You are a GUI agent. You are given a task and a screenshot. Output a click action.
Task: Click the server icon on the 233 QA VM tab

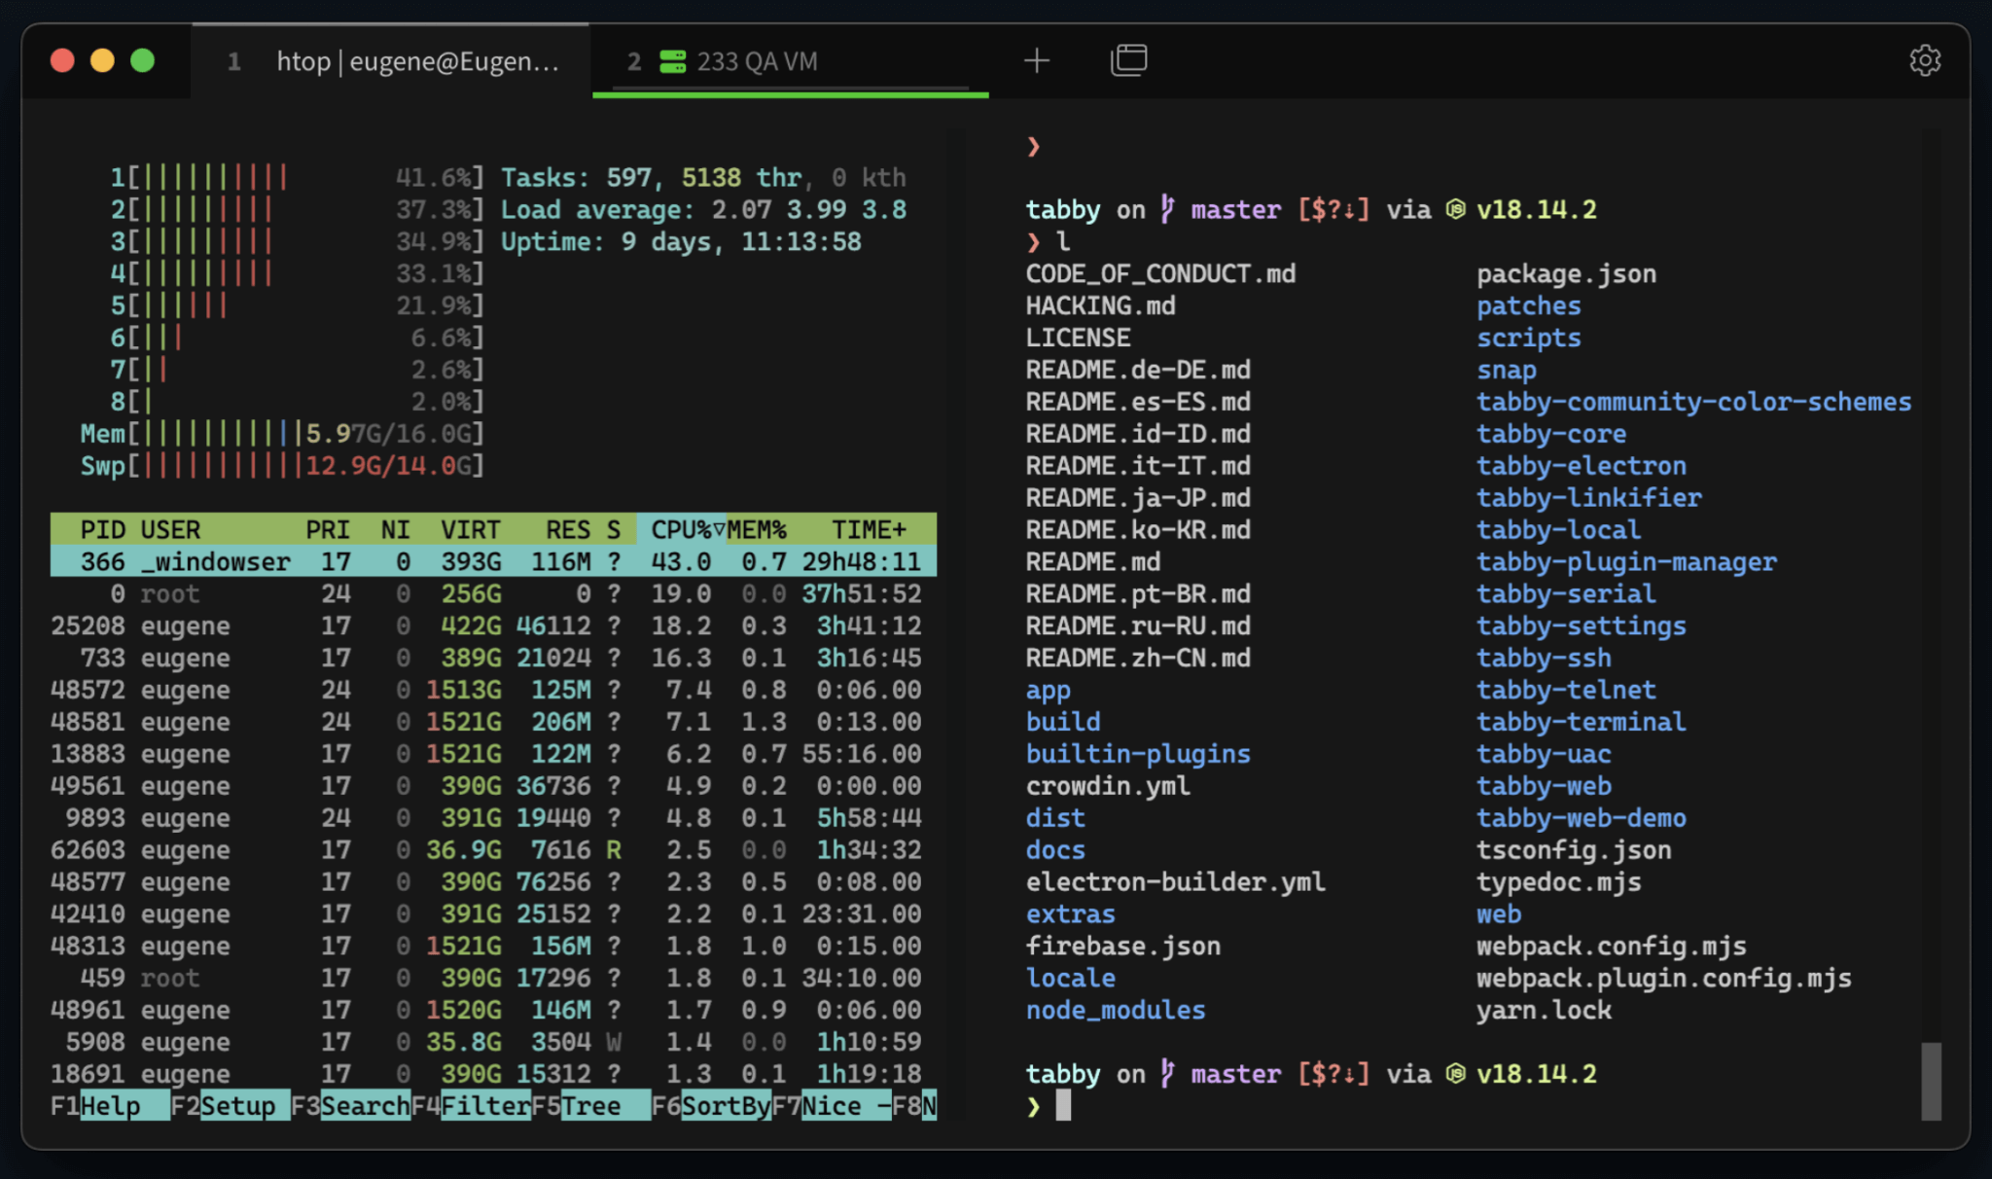pyautogui.click(x=672, y=61)
